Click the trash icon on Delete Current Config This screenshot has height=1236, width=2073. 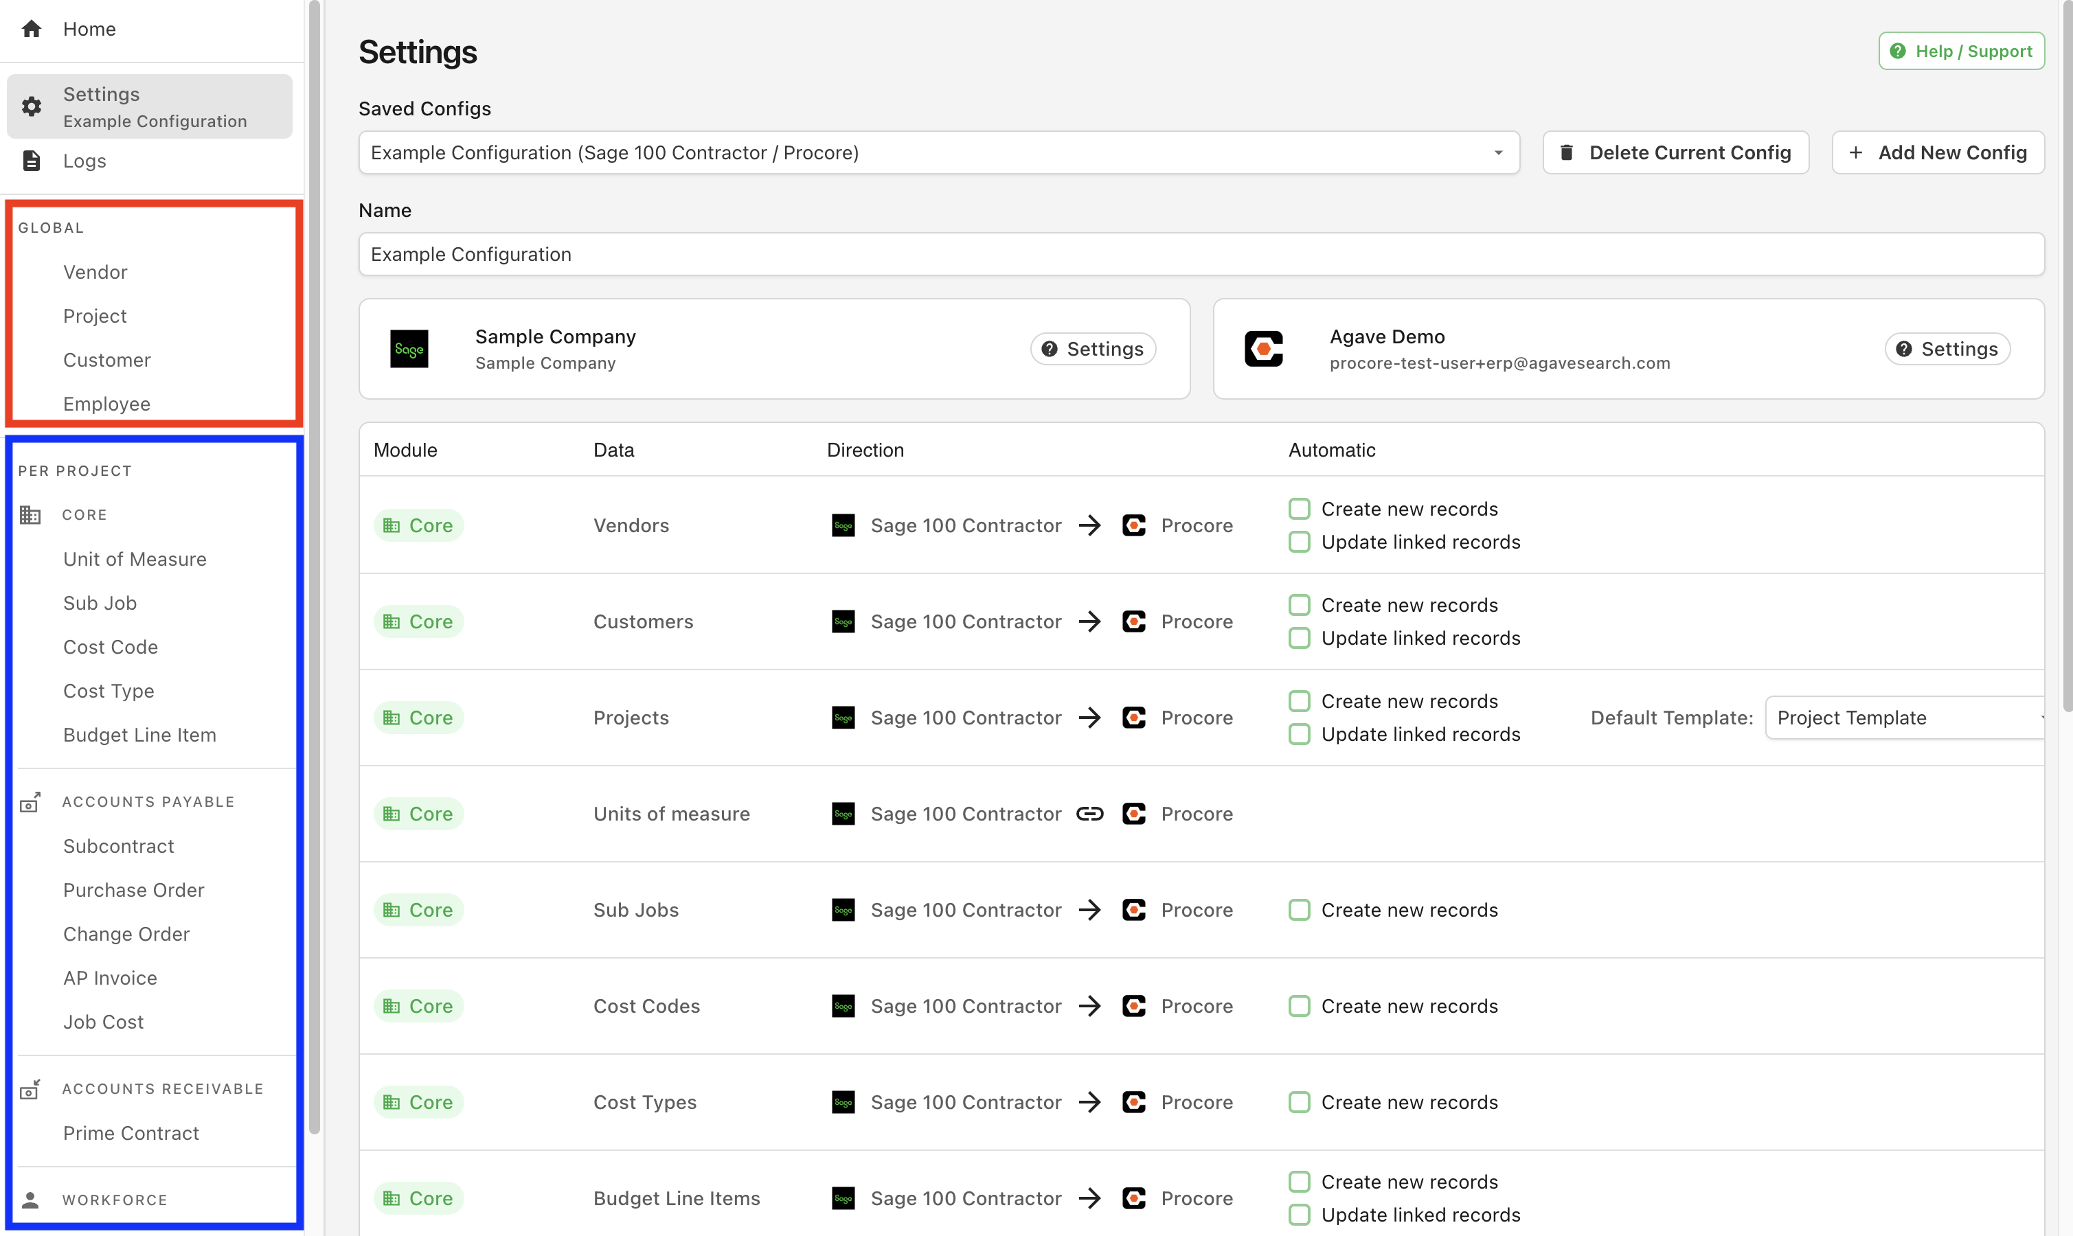coord(1567,152)
